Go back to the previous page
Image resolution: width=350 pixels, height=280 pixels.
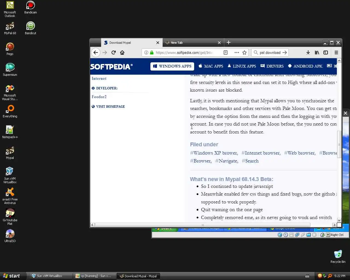pyautogui.click(x=95, y=52)
